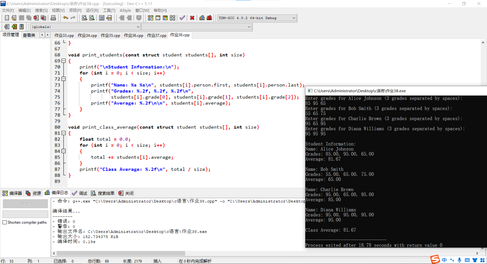
Task: Click the New file toolbar icon
Action: 7,18
